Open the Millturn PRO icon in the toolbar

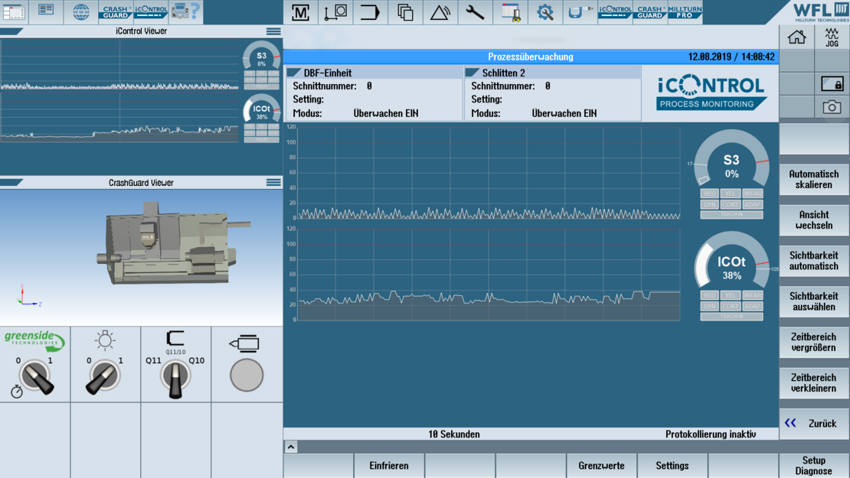coord(685,12)
